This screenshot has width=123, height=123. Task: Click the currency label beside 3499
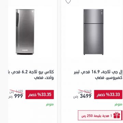(x=76, y=97)
